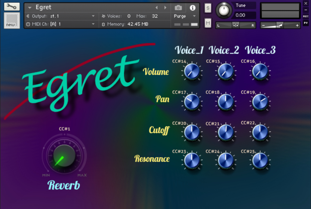The image size is (311, 209).
Task: Open the Purge menu dropdown
Action: (x=185, y=16)
